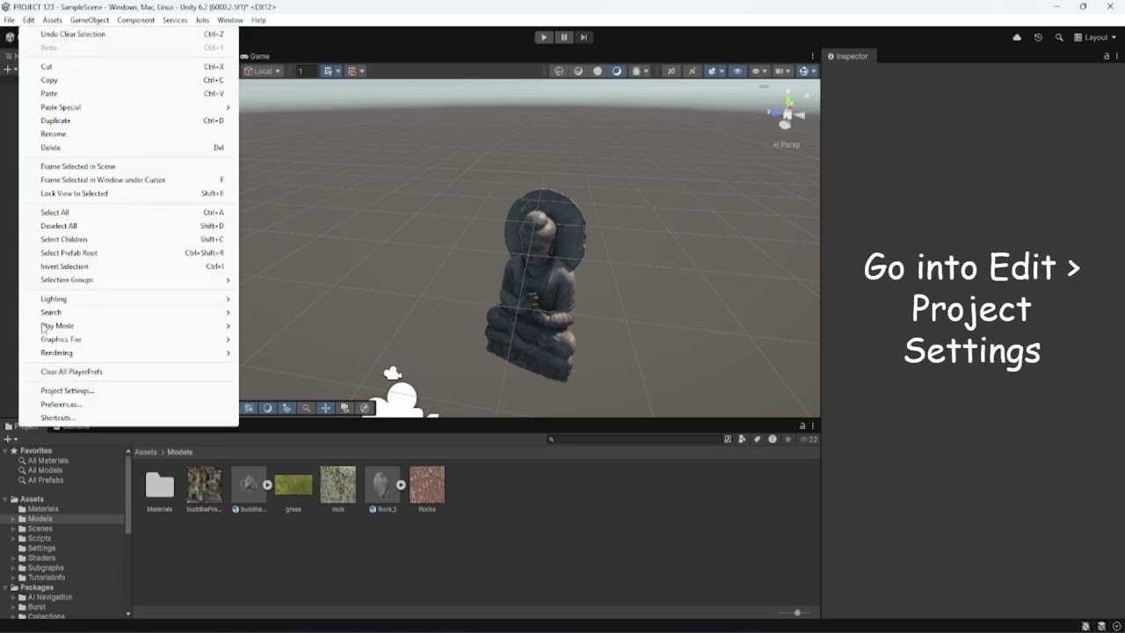Viewport: 1125px width, 633px height.
Task: Select wireframe shading mode icon
Action: pos(559,71)
